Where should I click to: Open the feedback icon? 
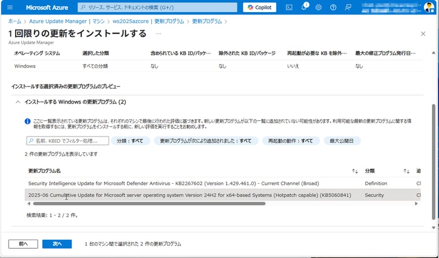(348, 7)
